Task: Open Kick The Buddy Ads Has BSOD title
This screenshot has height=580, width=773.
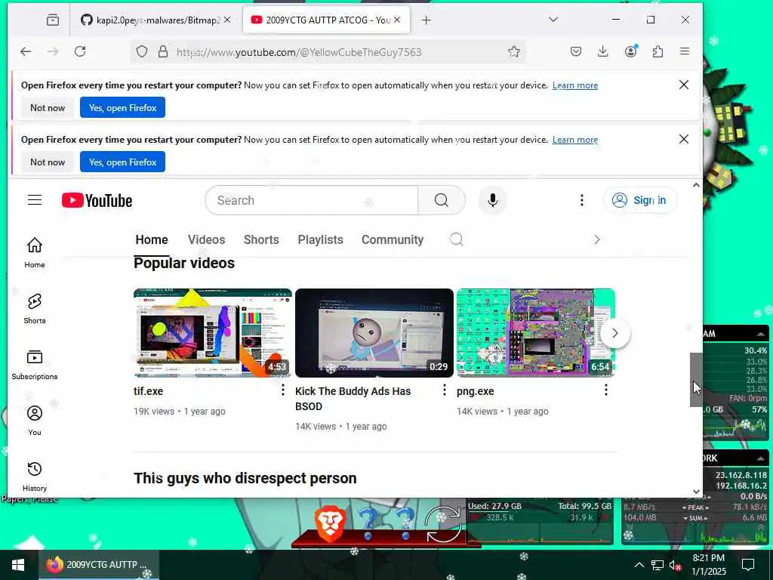Action: tap(353, 399)
